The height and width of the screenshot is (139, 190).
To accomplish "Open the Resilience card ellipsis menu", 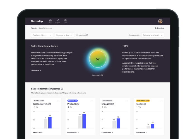I will 160,101.
